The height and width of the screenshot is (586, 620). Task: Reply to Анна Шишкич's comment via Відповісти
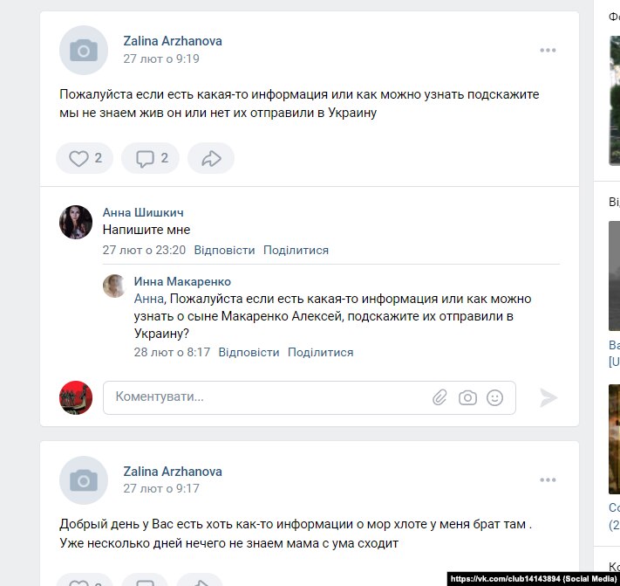(224, 251)
